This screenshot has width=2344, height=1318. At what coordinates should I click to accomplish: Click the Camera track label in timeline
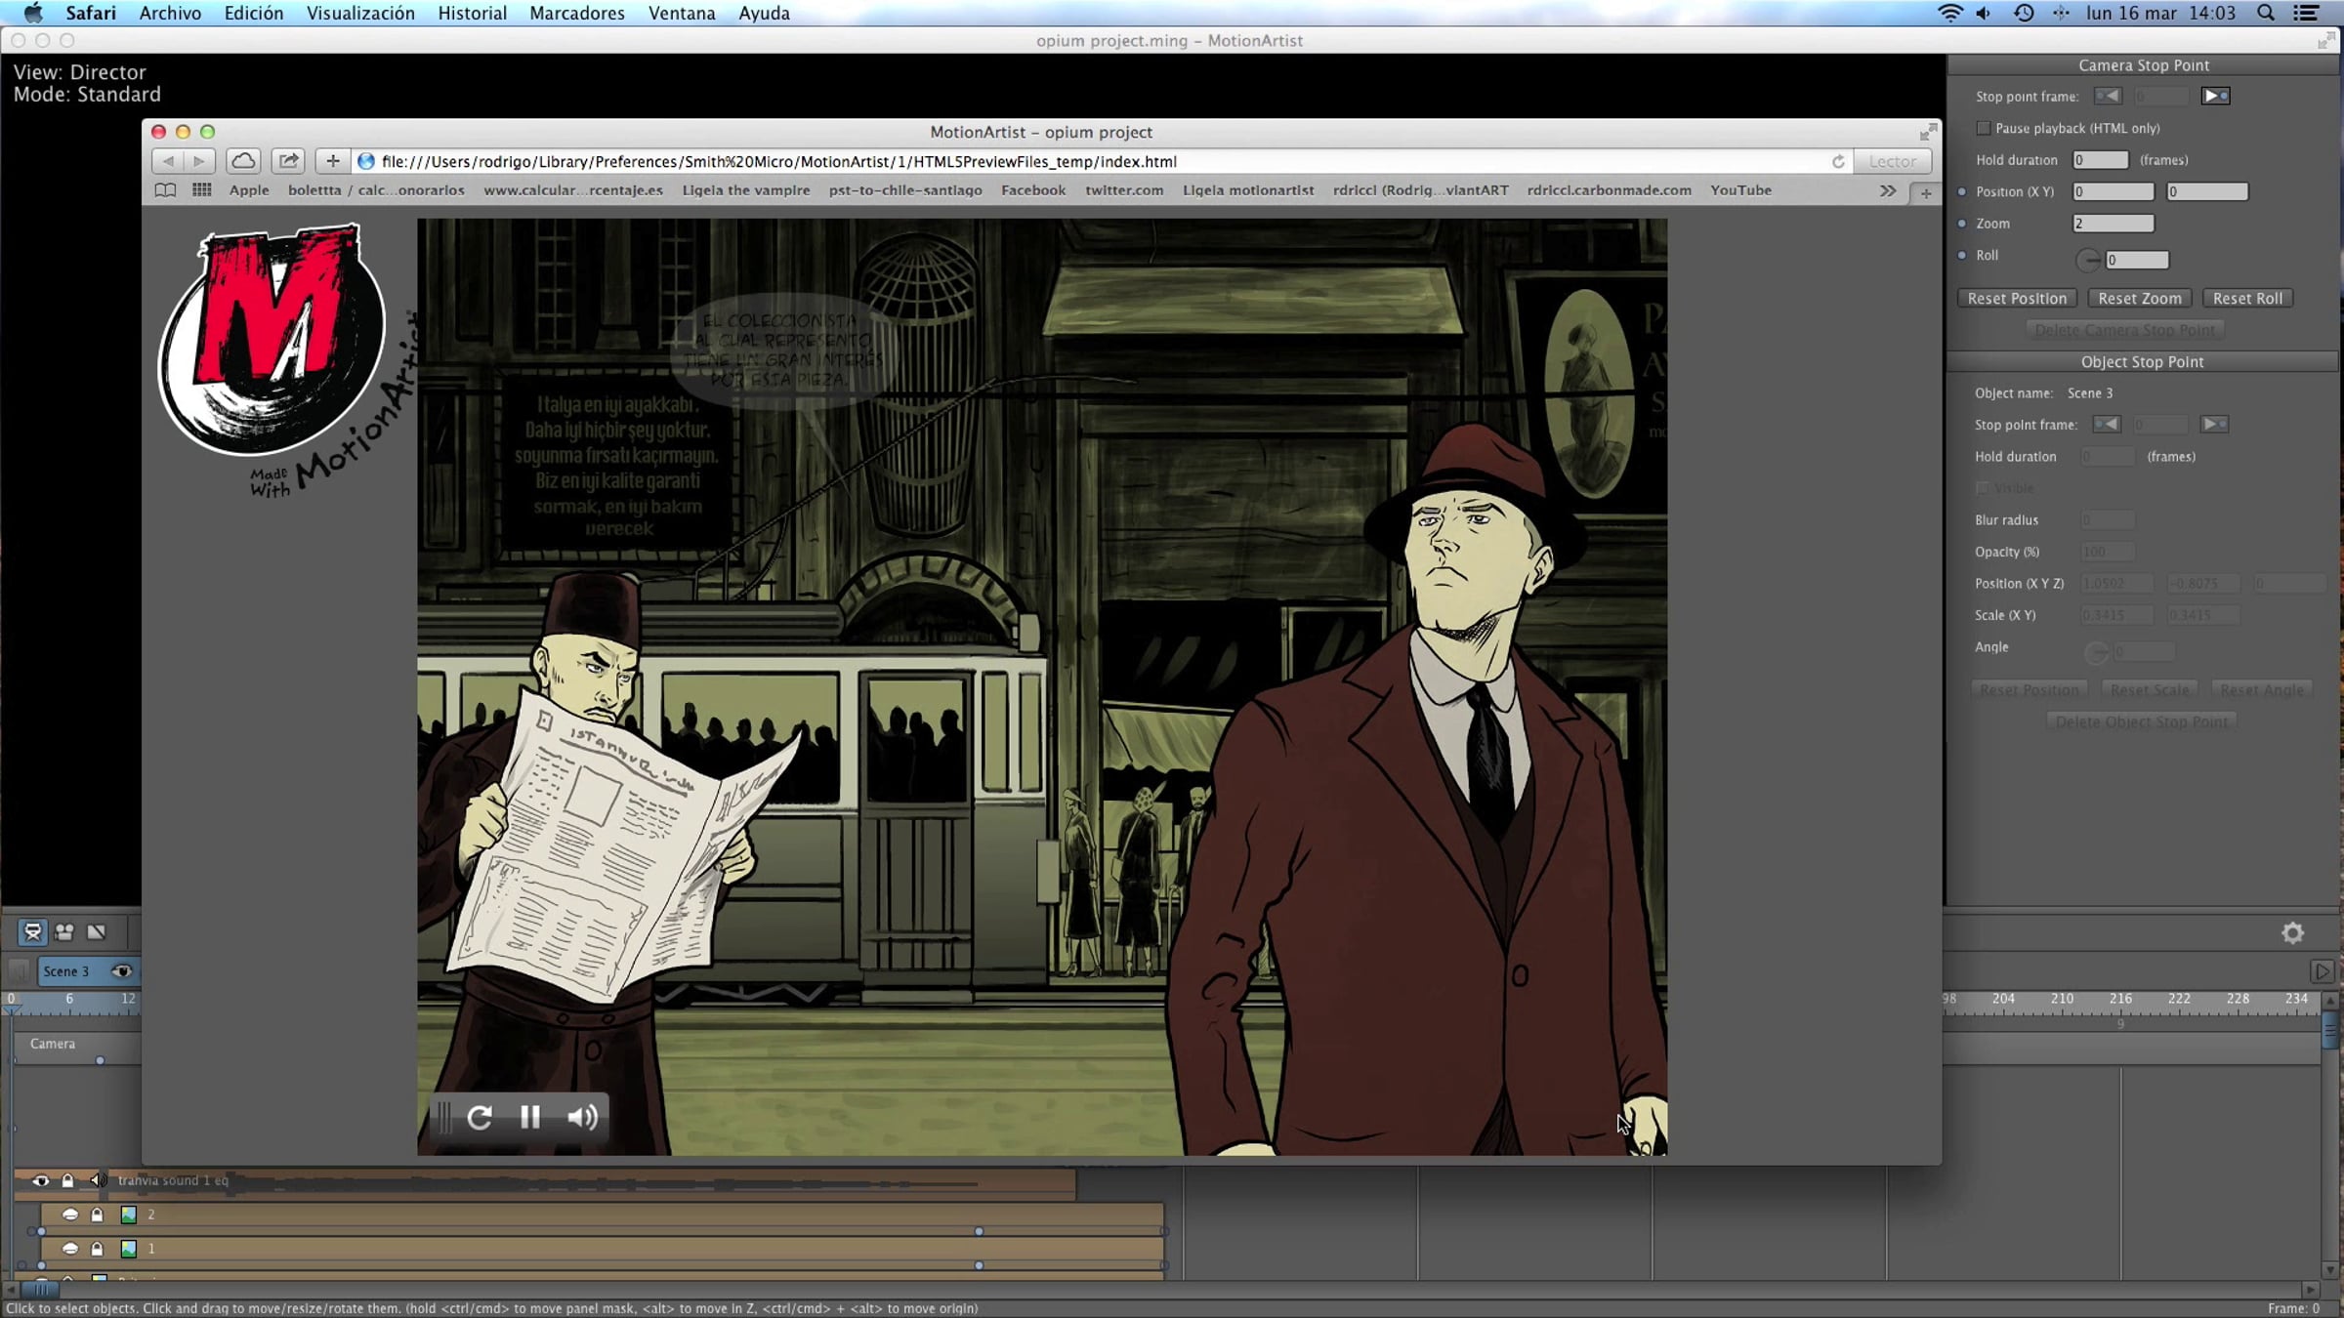[x=53, y=1044]
